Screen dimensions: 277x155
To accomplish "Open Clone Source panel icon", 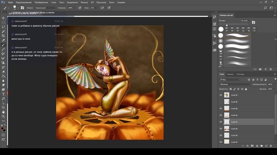I will click(x=215, y=36).
